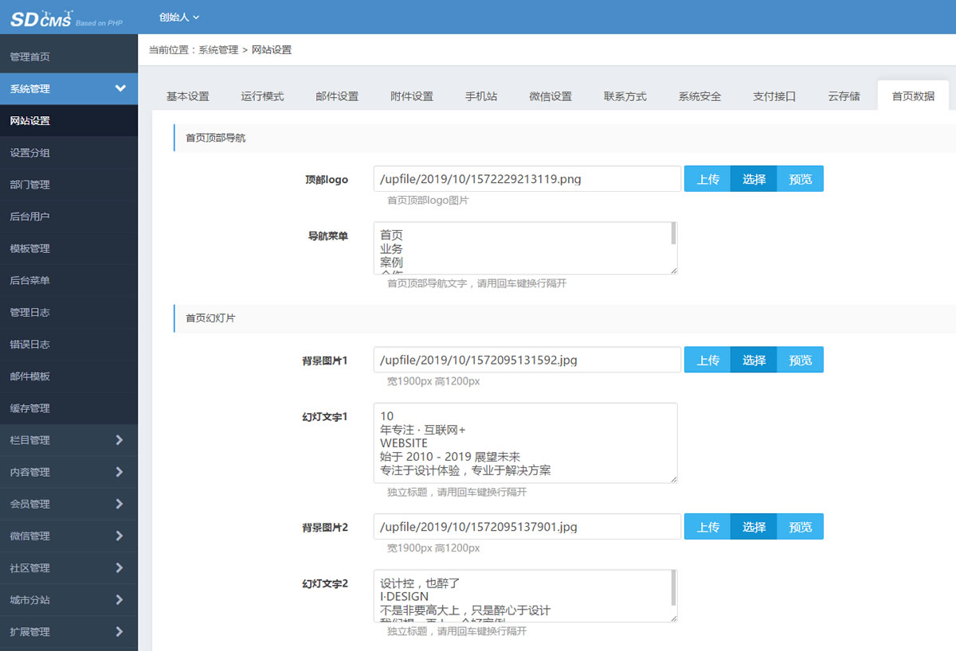Switch to the 手机站 tab

click(x=481, y=96)
